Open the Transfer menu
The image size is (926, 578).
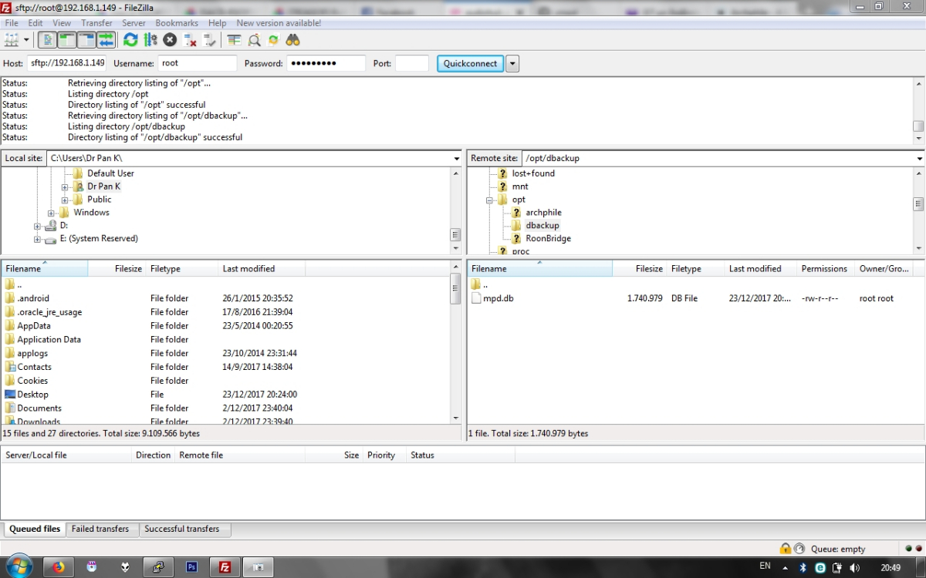point(96,23)
